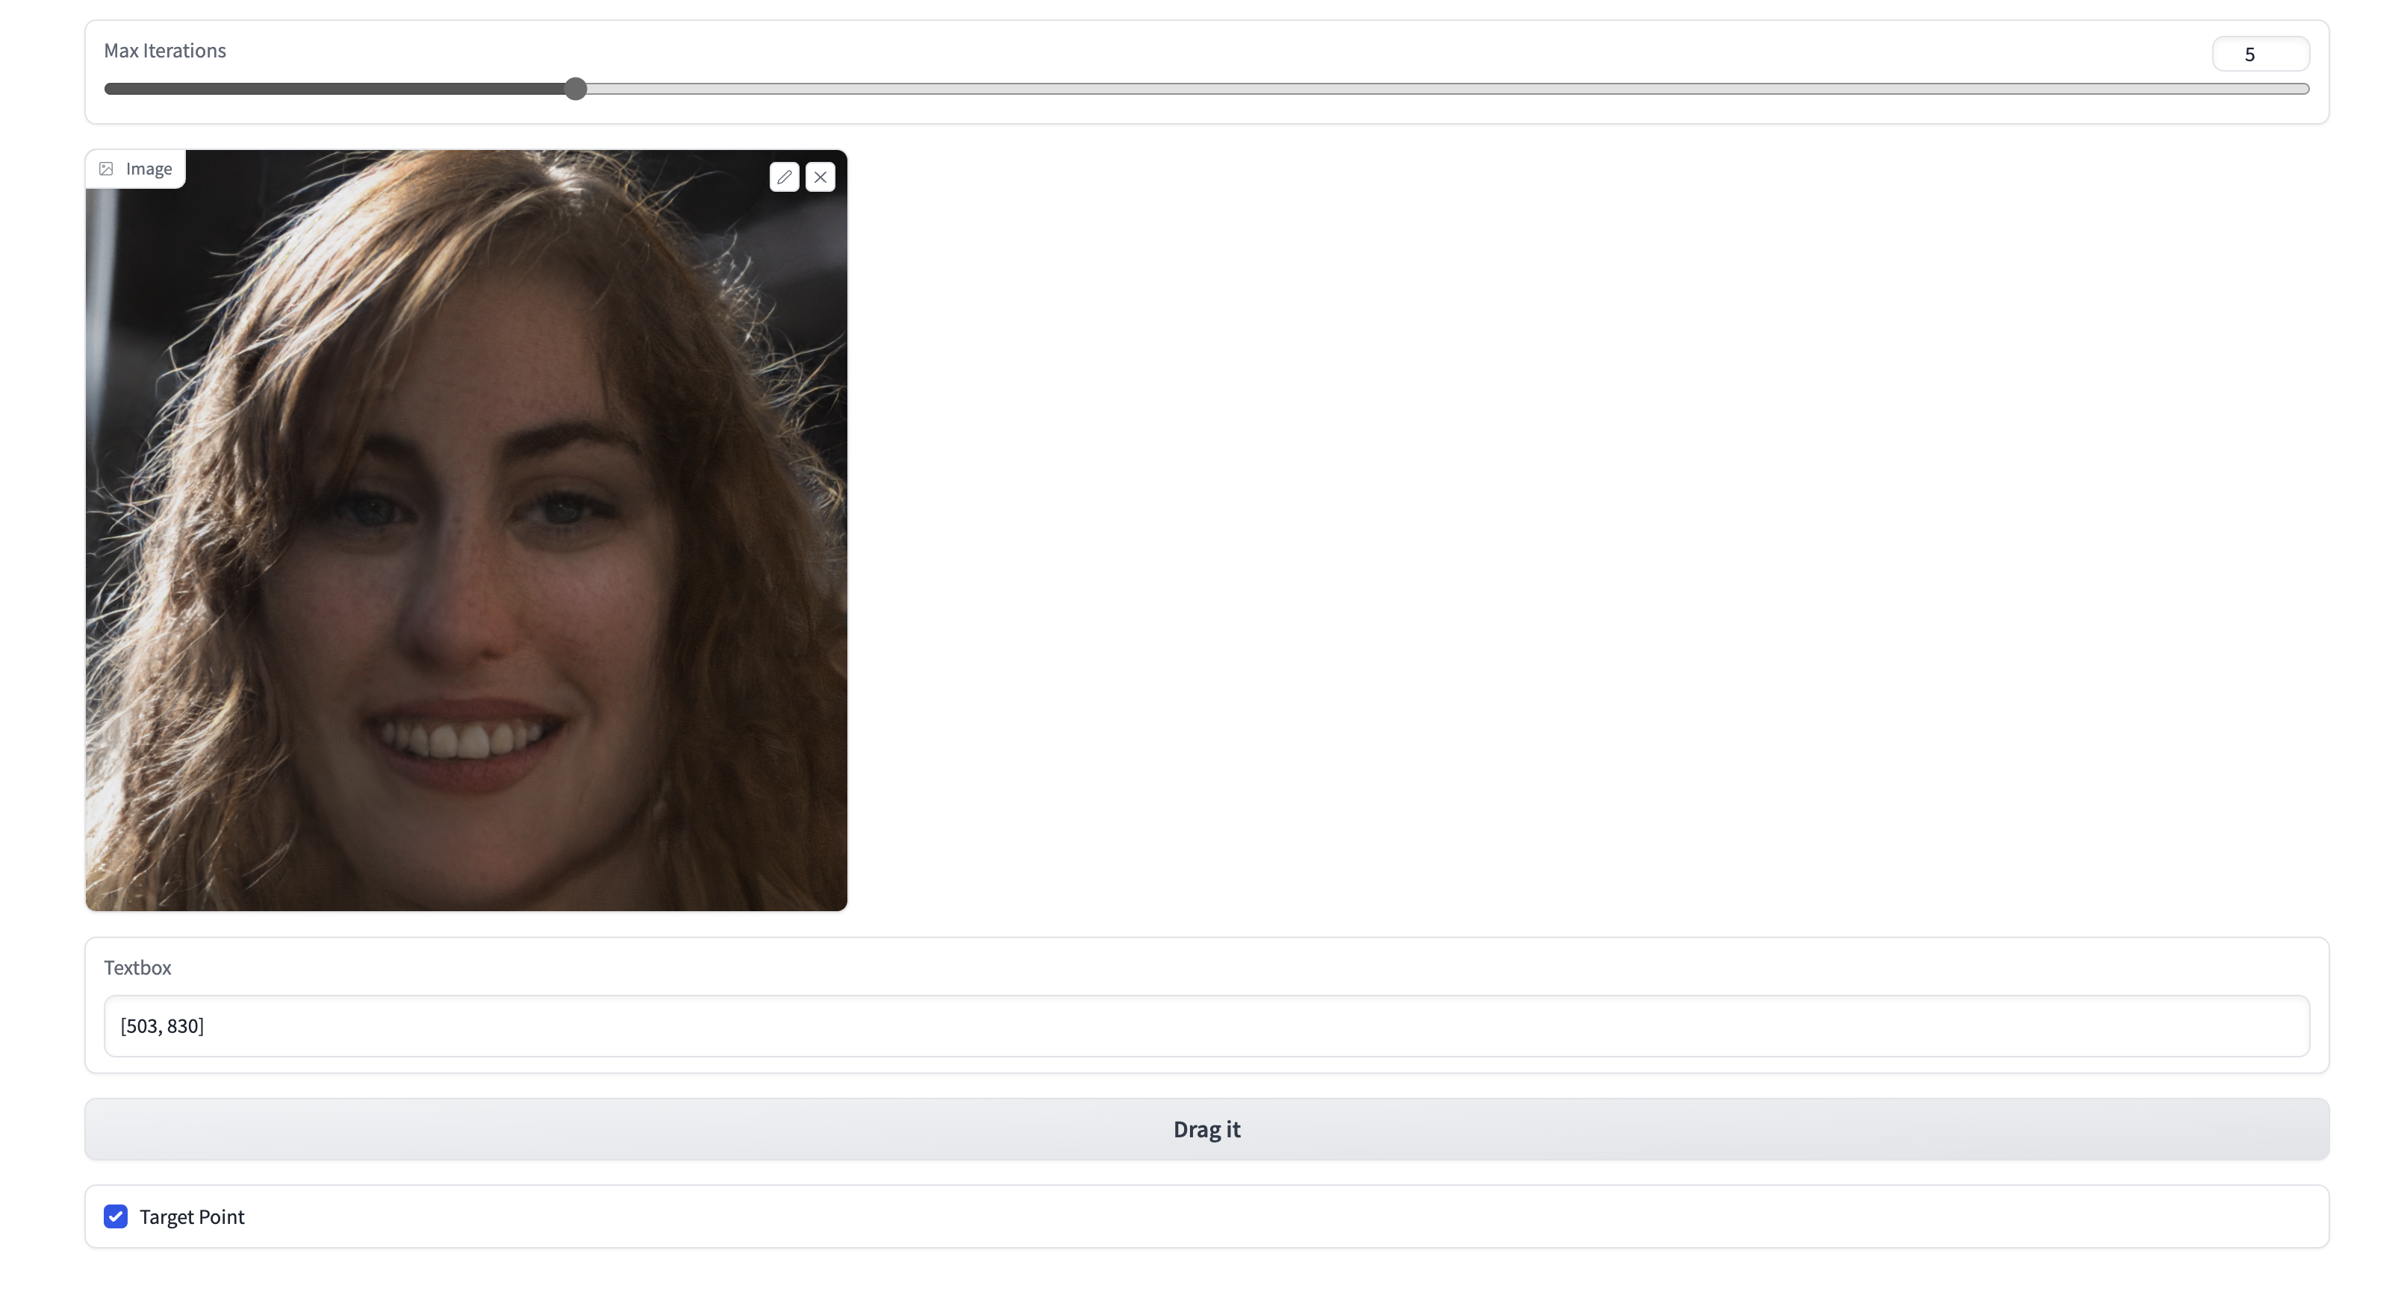Click the Max Iterations number field showing 5
Image resolution: width=2404 pixels, height=1303 pixels.
(2259, 53)
